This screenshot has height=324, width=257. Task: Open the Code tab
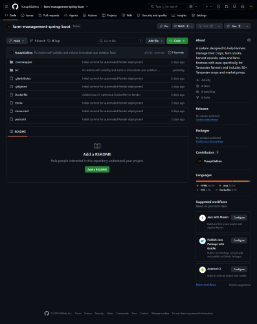(x=10, y=16)
